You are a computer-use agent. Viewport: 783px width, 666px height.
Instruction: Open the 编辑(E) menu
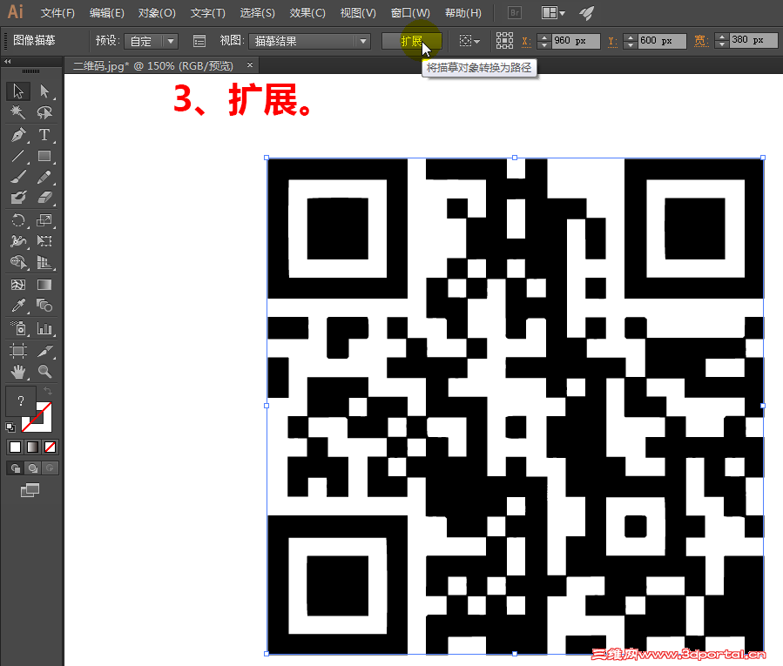point(107,13)
